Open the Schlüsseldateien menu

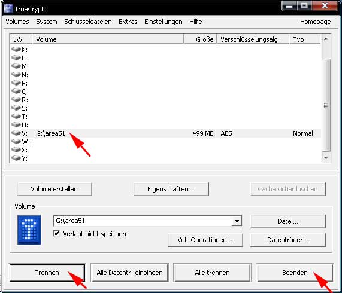pyautogui.click(x=88, y=22)
